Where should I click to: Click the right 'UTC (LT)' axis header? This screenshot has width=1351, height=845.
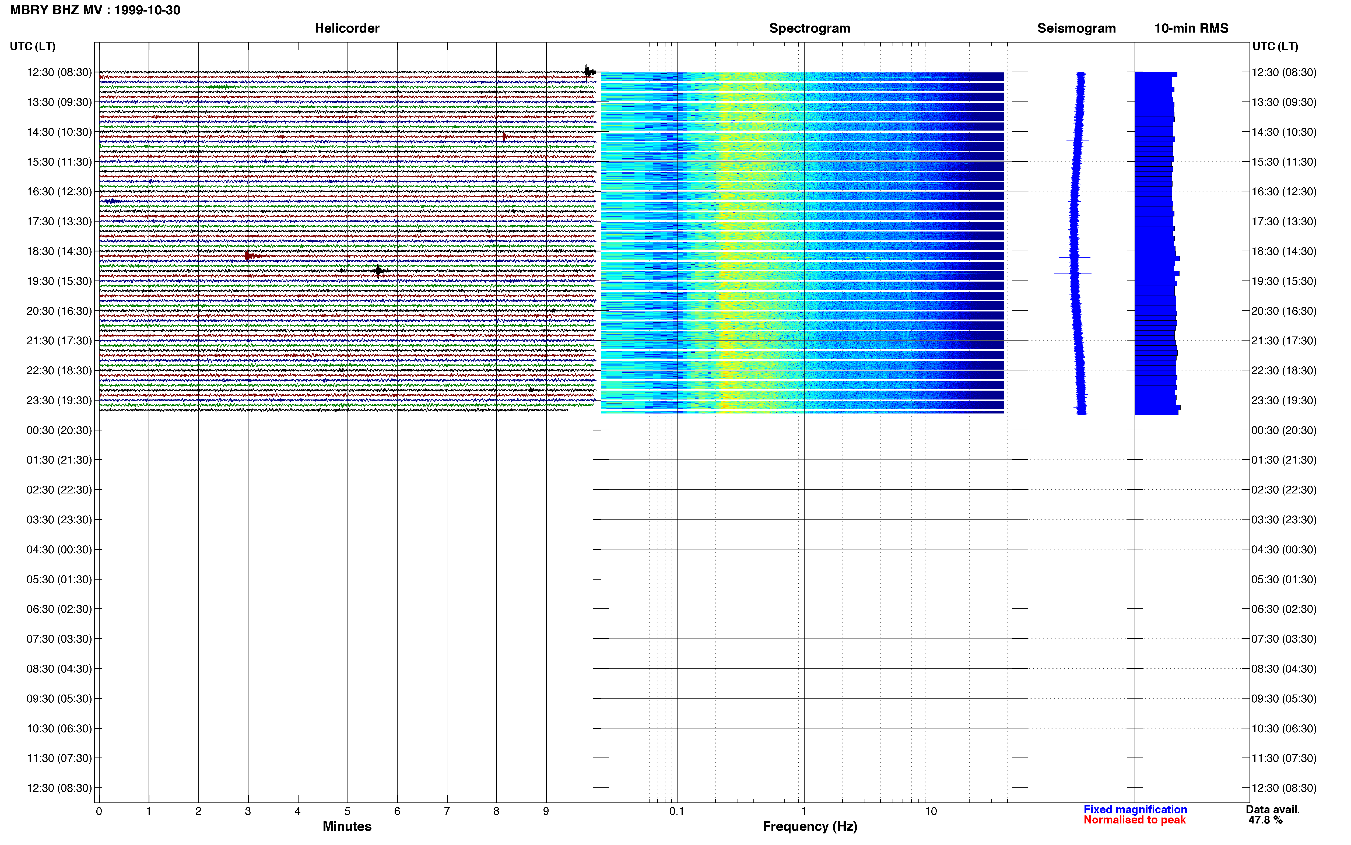[1275, 46]
